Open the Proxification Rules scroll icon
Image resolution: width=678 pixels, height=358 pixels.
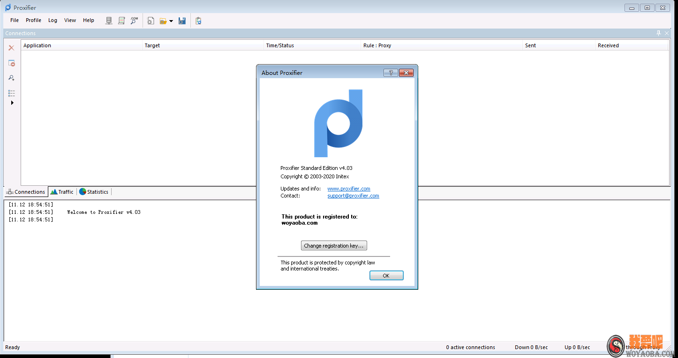(x=121, y=21)
